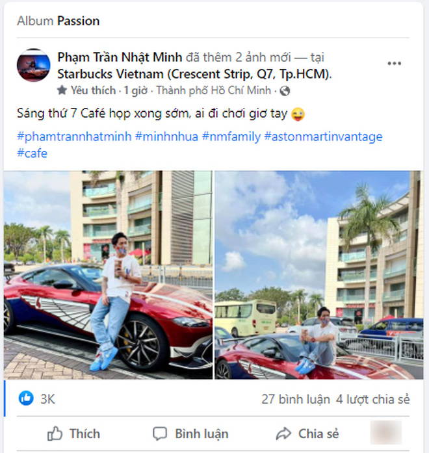Open the three-dots post options menu
The height and width of the screenshot is (453, 429).
pyautogui.click(x=394, y=64)
